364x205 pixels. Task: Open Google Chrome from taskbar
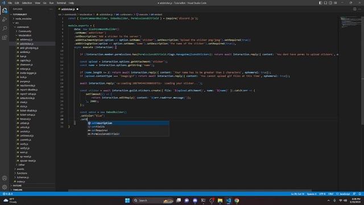coord(237,200)
